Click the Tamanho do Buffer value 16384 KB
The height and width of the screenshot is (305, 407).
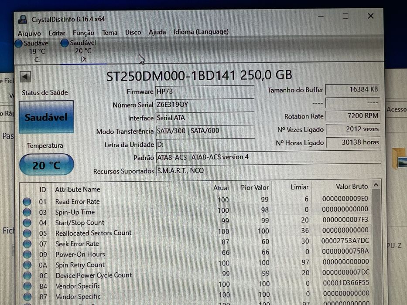pyautogui.click(x=353, y=89)
